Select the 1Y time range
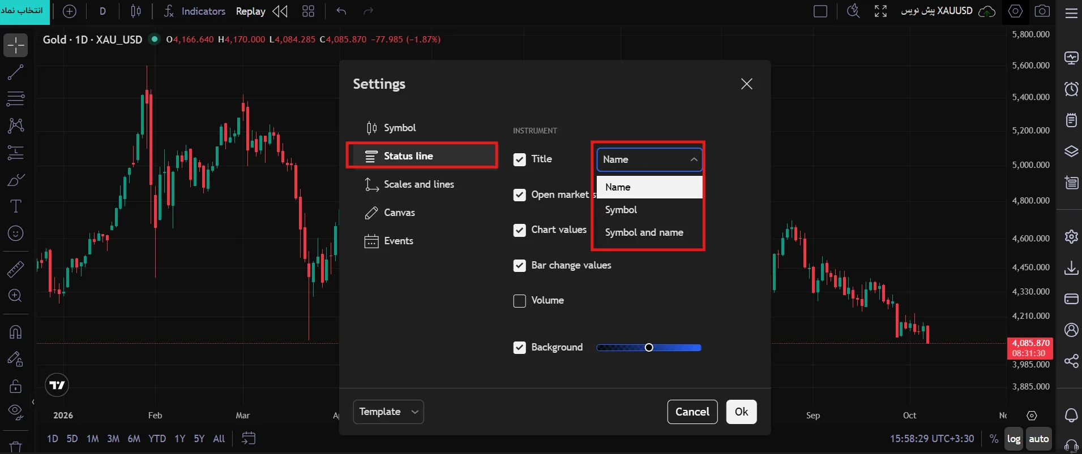Screen dimensions: 1082x454 [179, 439]
